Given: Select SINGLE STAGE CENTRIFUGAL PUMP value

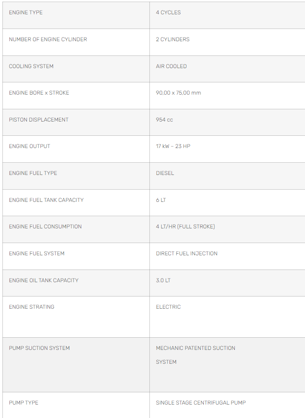Looking at the screenshot, I should 201,403.
